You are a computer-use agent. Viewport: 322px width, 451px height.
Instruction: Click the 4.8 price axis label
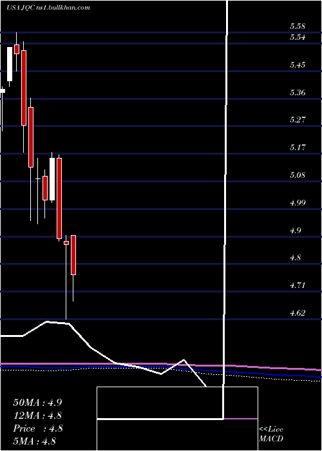(295, 258)
